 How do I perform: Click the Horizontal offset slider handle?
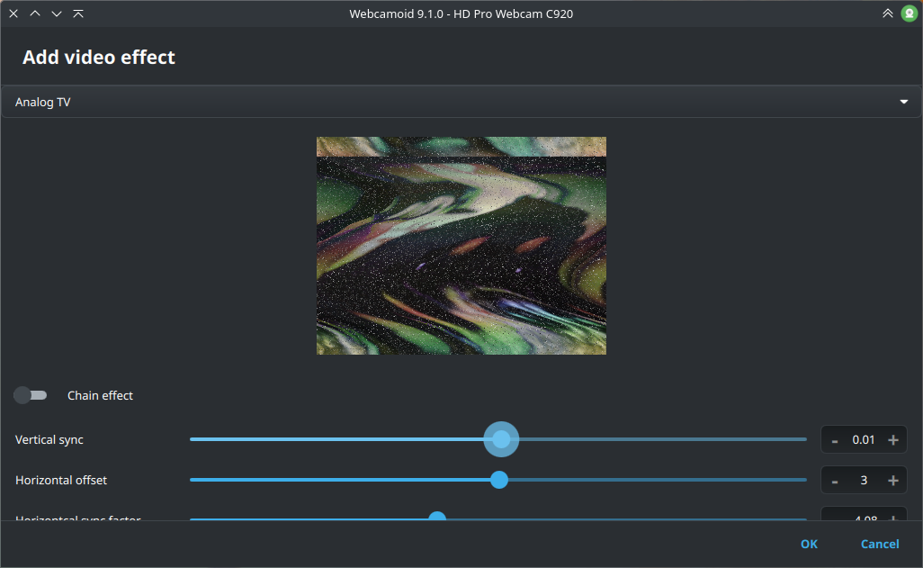click(499, 480)
